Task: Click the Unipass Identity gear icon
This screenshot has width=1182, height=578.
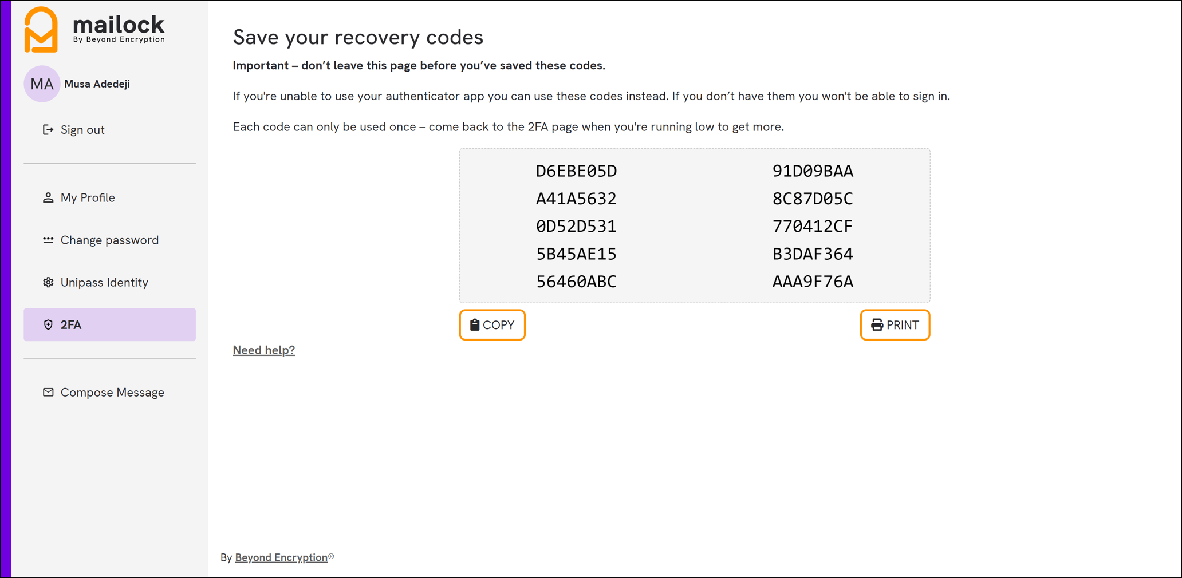Action: pyautogui.click(x=48, y=282)
